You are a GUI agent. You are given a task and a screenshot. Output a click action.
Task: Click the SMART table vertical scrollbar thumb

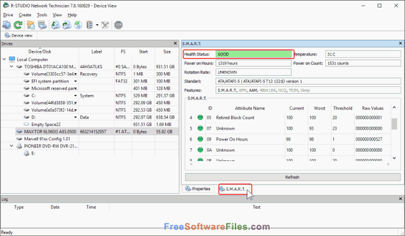[x=394, y=124]
